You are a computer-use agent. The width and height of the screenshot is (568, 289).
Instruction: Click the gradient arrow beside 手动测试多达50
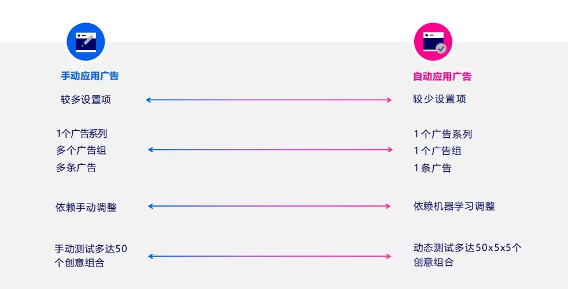tap(270, 257)
